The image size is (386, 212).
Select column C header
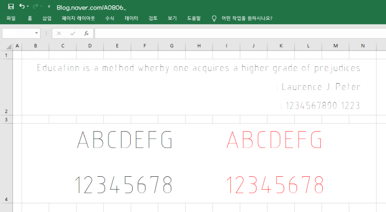pos(63,46)
